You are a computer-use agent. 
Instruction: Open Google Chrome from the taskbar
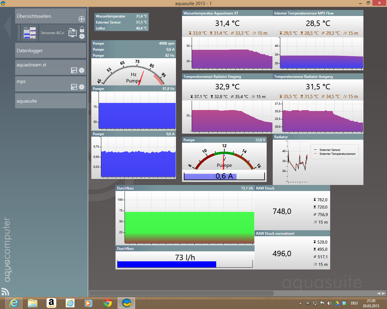107,303
